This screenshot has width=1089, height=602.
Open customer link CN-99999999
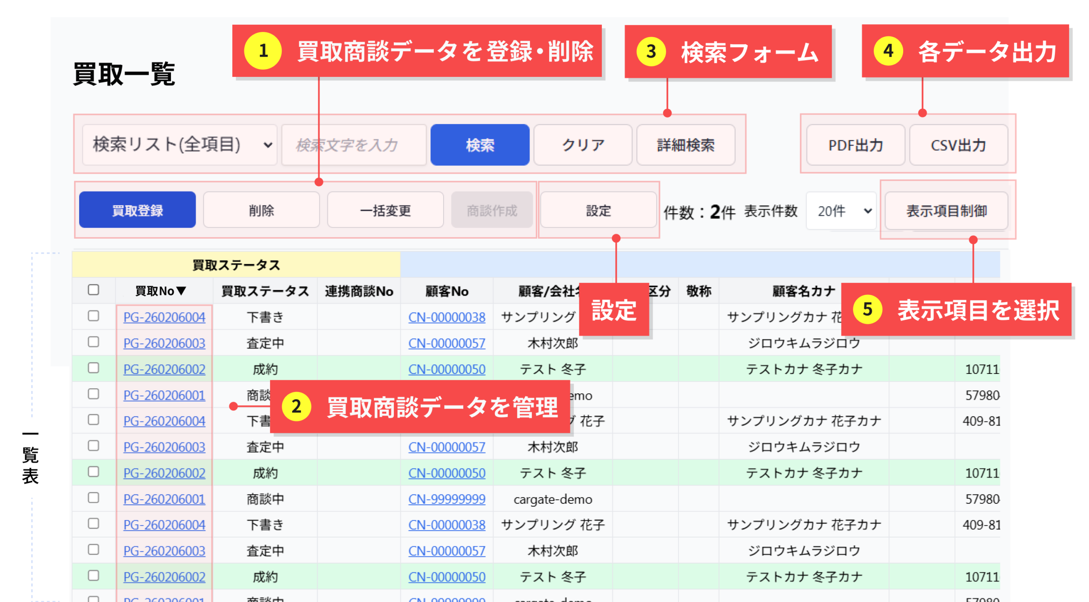[x=446, y=499]
